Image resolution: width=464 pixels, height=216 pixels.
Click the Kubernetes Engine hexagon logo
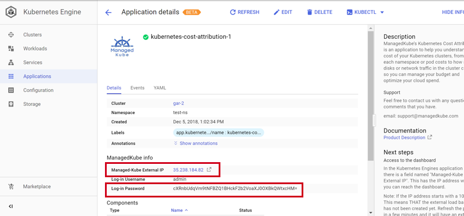[11, 12]
